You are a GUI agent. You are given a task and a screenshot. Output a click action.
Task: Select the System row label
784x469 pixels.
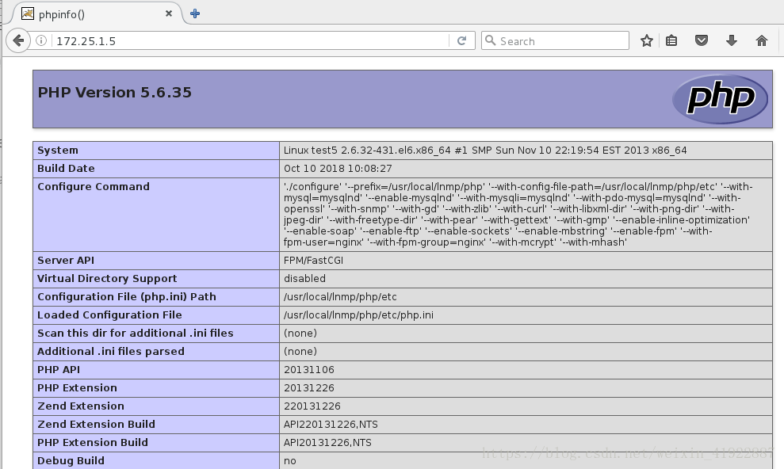pos(58,151)
